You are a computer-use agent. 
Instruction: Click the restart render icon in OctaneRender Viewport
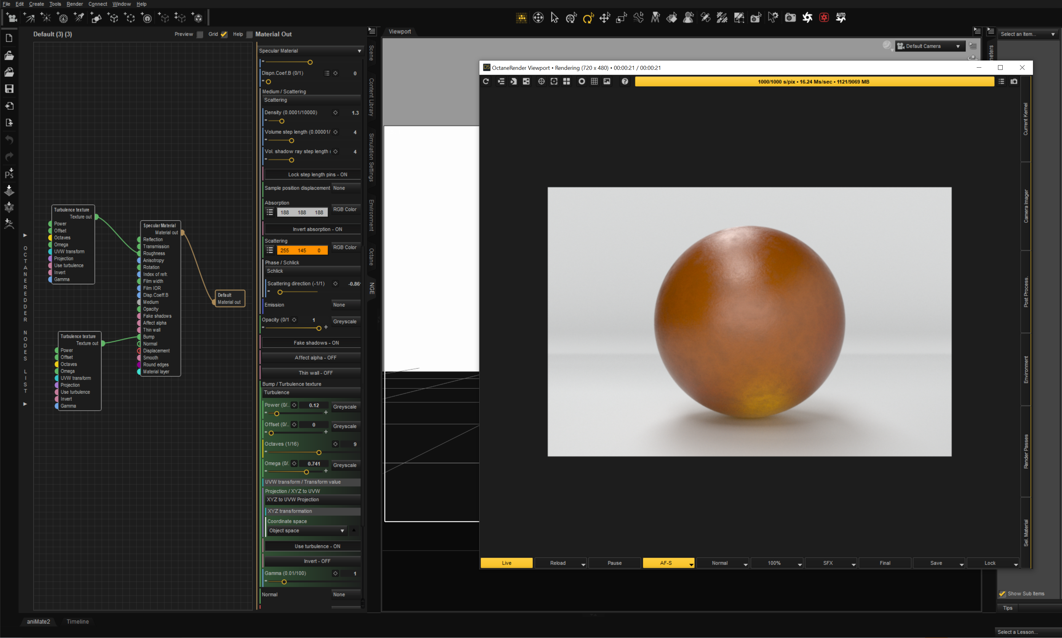(486, 81)
